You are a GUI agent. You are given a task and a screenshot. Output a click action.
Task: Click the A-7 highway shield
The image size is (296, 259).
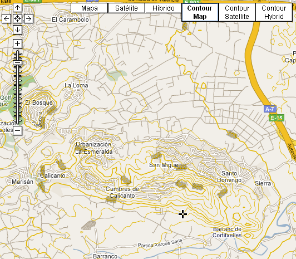[x=270, y=109]
